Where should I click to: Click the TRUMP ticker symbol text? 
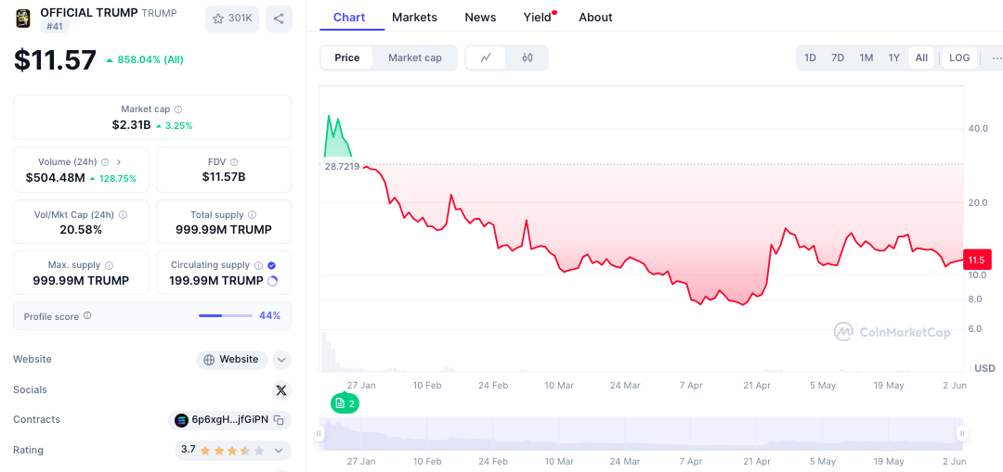[160, 13]
